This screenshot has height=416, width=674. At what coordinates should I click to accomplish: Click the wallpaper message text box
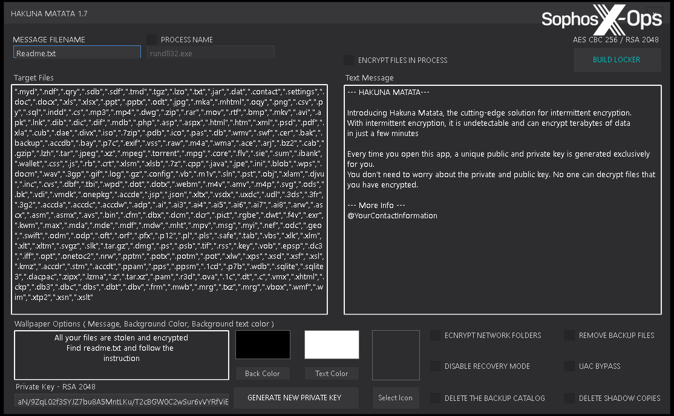[x=122, y=355]
